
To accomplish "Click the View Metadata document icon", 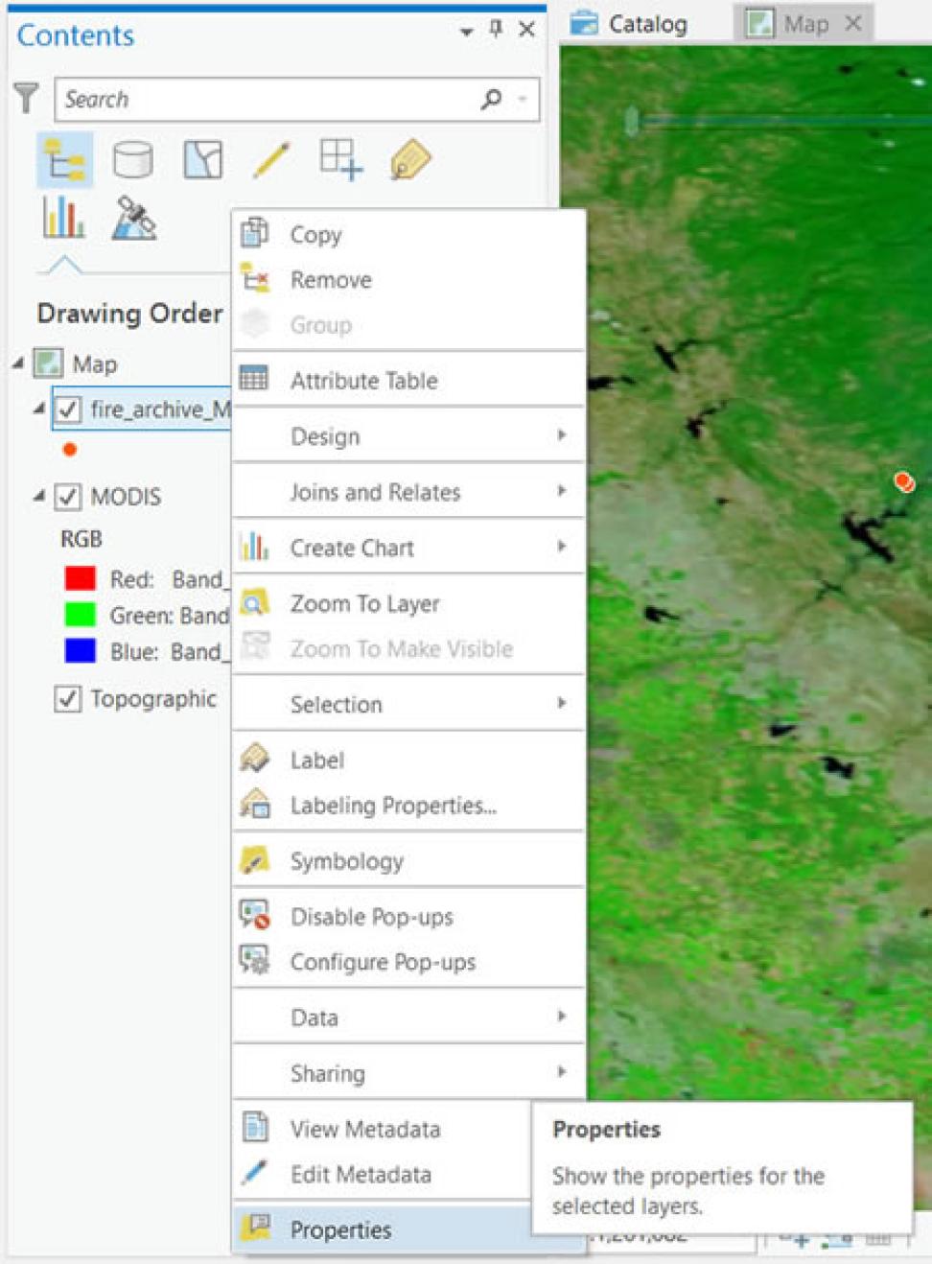I will click(254, 1127).
